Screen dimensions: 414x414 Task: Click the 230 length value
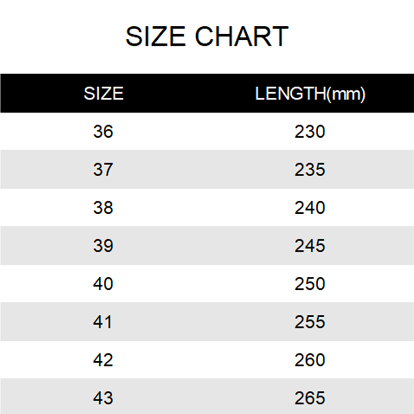310,131
